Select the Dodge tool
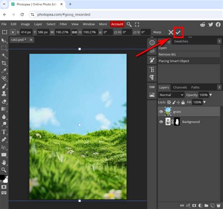The image size is (223, 209). pyautogui.click(x=4, y=124)
